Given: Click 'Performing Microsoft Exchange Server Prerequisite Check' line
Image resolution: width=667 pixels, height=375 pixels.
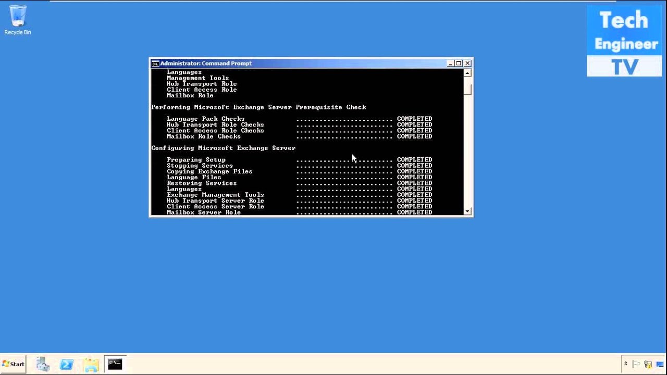Looking at the screenshot, I should (x=258, y=107).
